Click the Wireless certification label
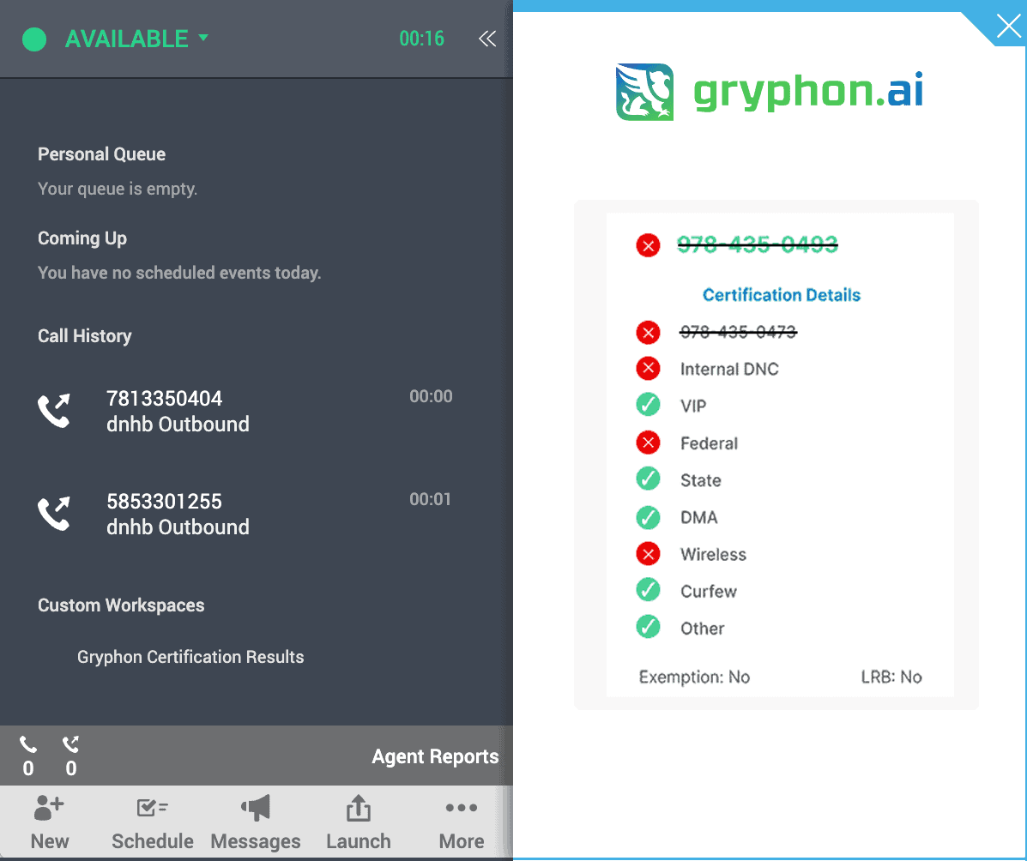This screenshot has width=1027, height=861. [x=713, y=555]
